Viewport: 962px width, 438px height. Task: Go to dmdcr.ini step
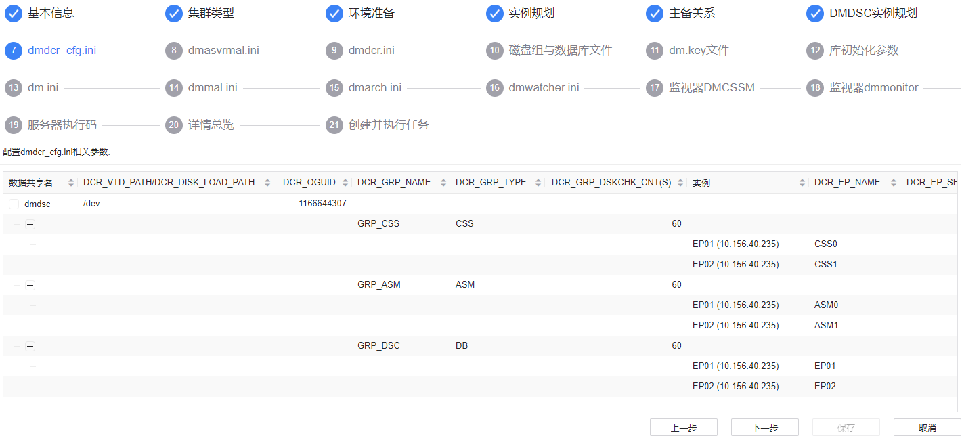372,51
